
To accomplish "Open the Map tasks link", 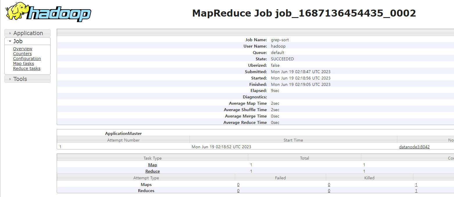I will pos(24,64).
